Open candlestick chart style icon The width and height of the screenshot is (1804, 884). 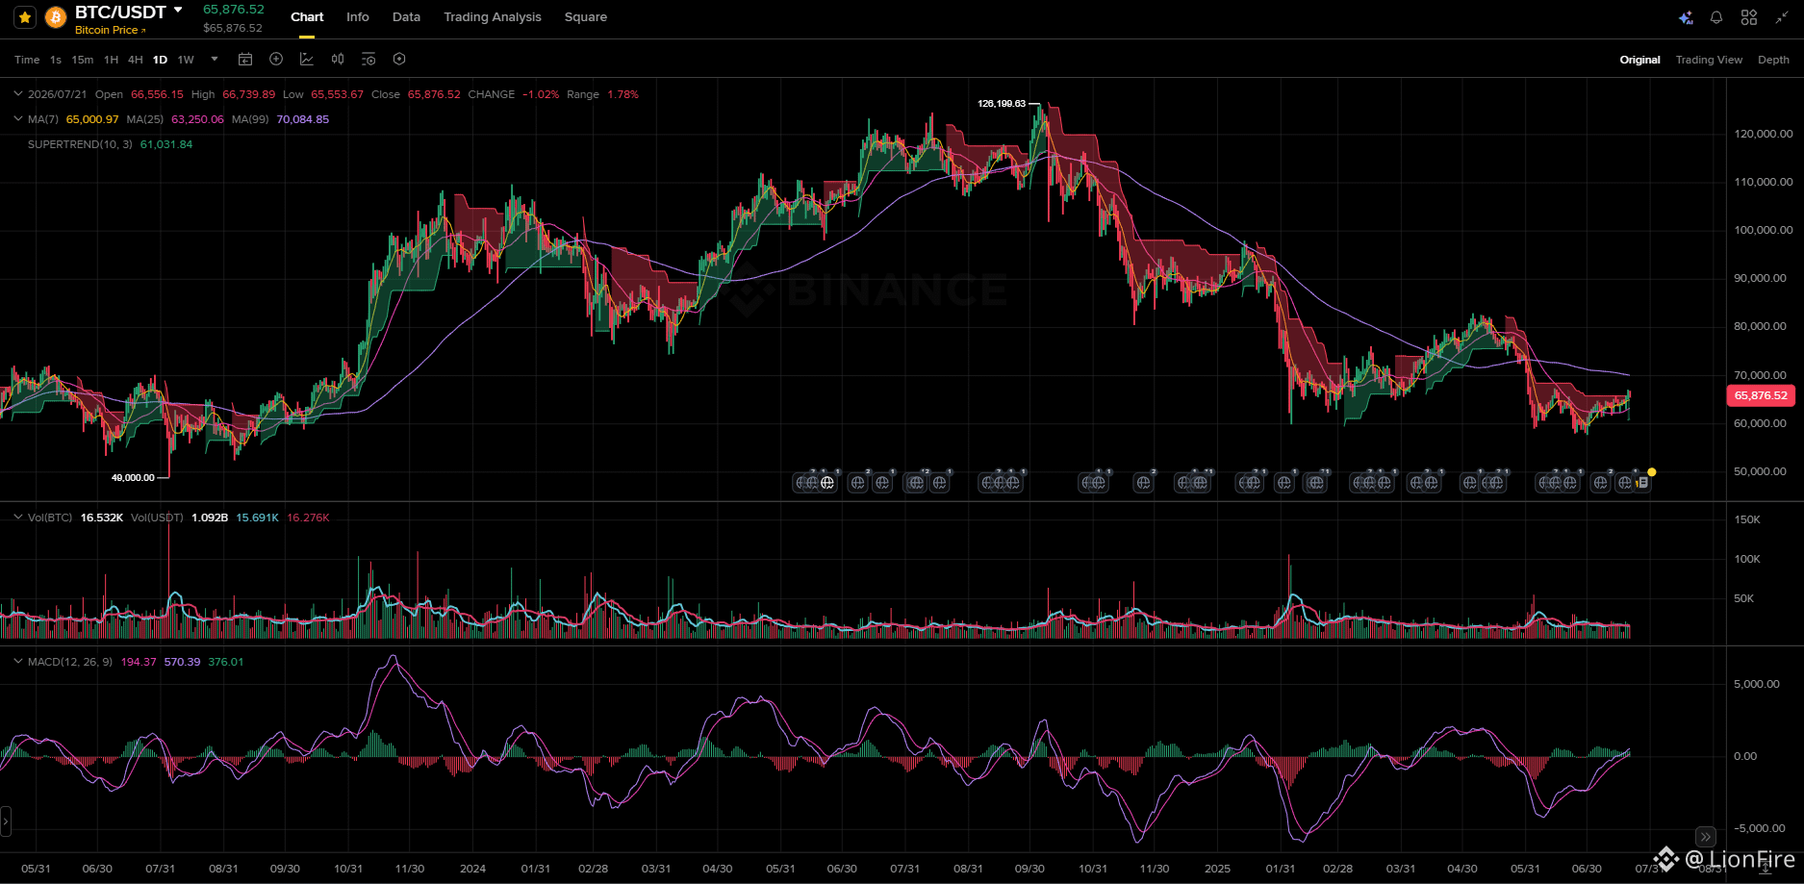point(338,60)
